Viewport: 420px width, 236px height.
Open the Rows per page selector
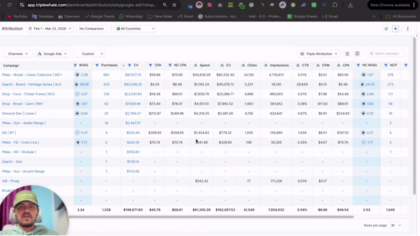[396, 225]
